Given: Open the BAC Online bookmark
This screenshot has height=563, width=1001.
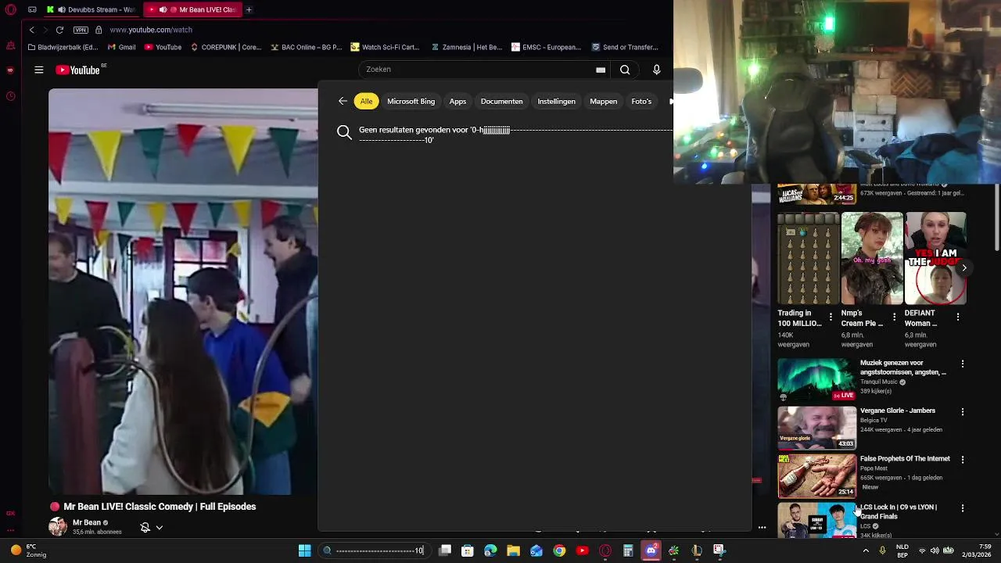Looking at the screenshot, I should (x=306, y=47).
